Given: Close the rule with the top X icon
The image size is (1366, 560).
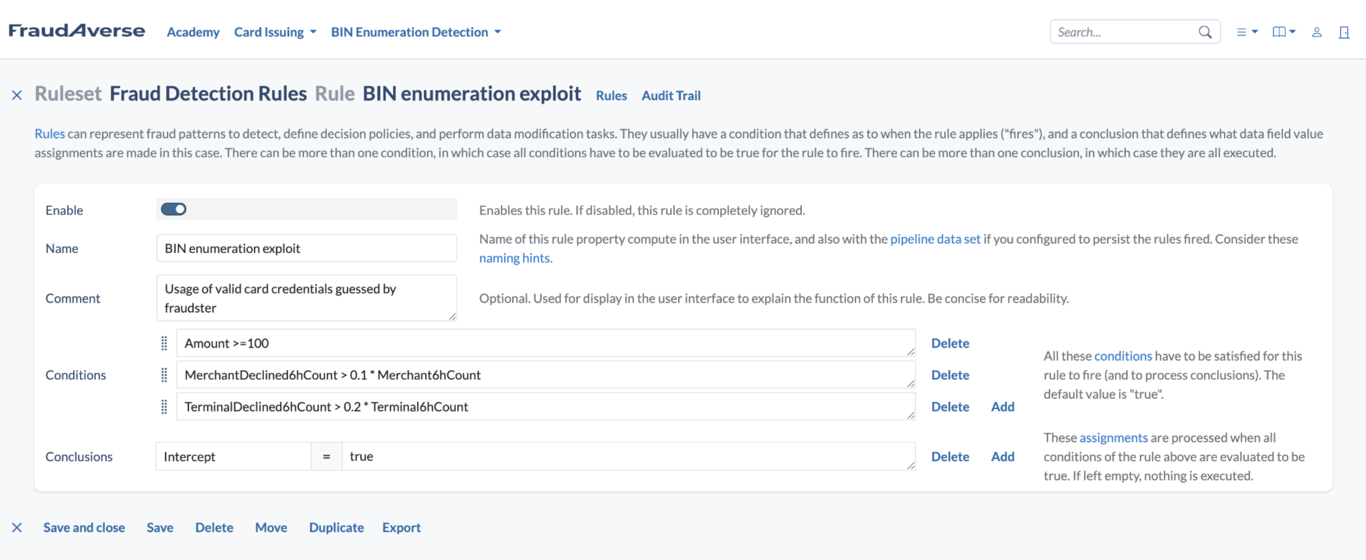Looking at the screenshot, I should click(x=17, y=95).
